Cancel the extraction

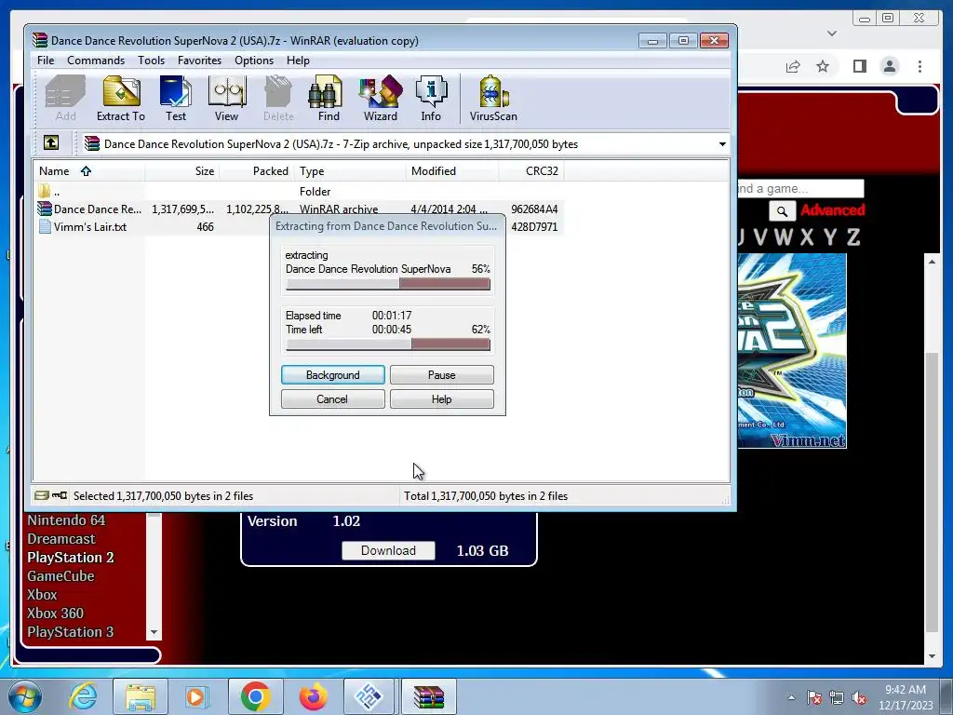(332, 399)
